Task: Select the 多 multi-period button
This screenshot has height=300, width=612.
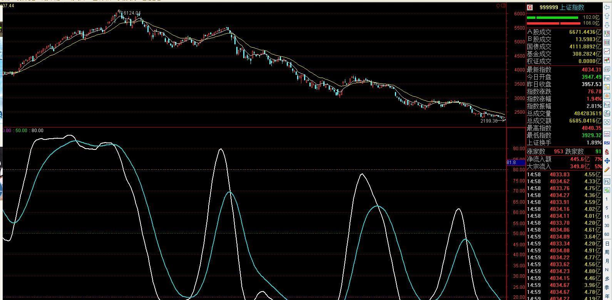Action: click(607, 279)
